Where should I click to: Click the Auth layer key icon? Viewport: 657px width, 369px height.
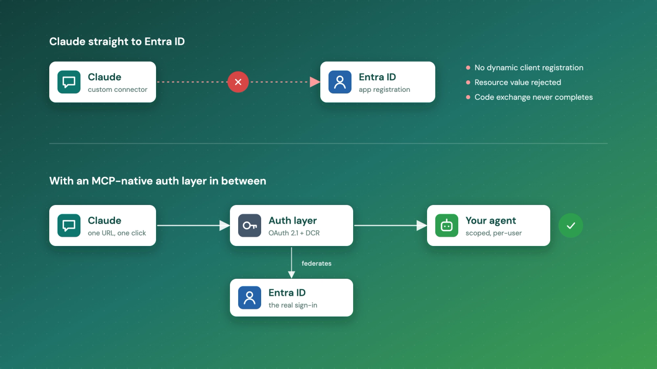(x=250, y=225)
